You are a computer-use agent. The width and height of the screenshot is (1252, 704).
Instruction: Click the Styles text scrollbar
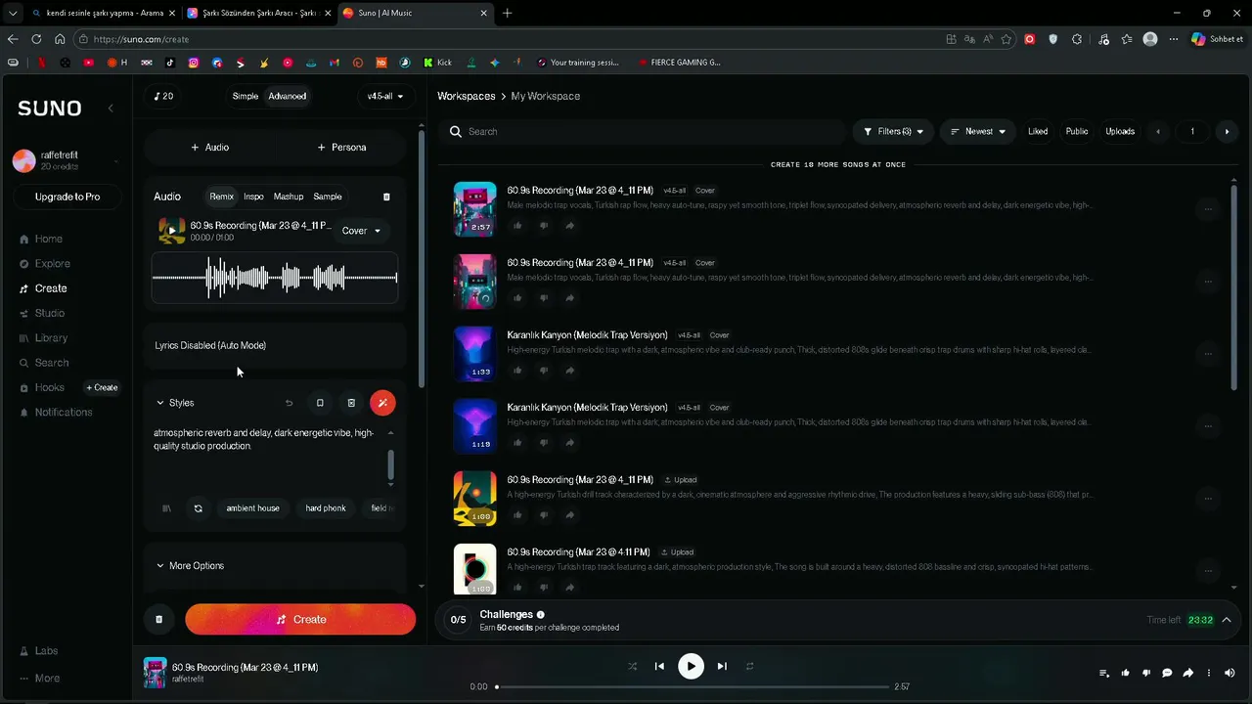point(391,464)
